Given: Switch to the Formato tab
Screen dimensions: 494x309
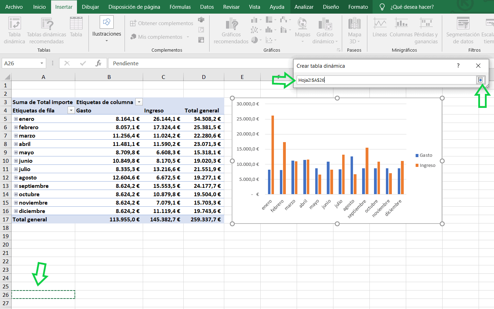Looking at the screenshot, I should (358, 7).
